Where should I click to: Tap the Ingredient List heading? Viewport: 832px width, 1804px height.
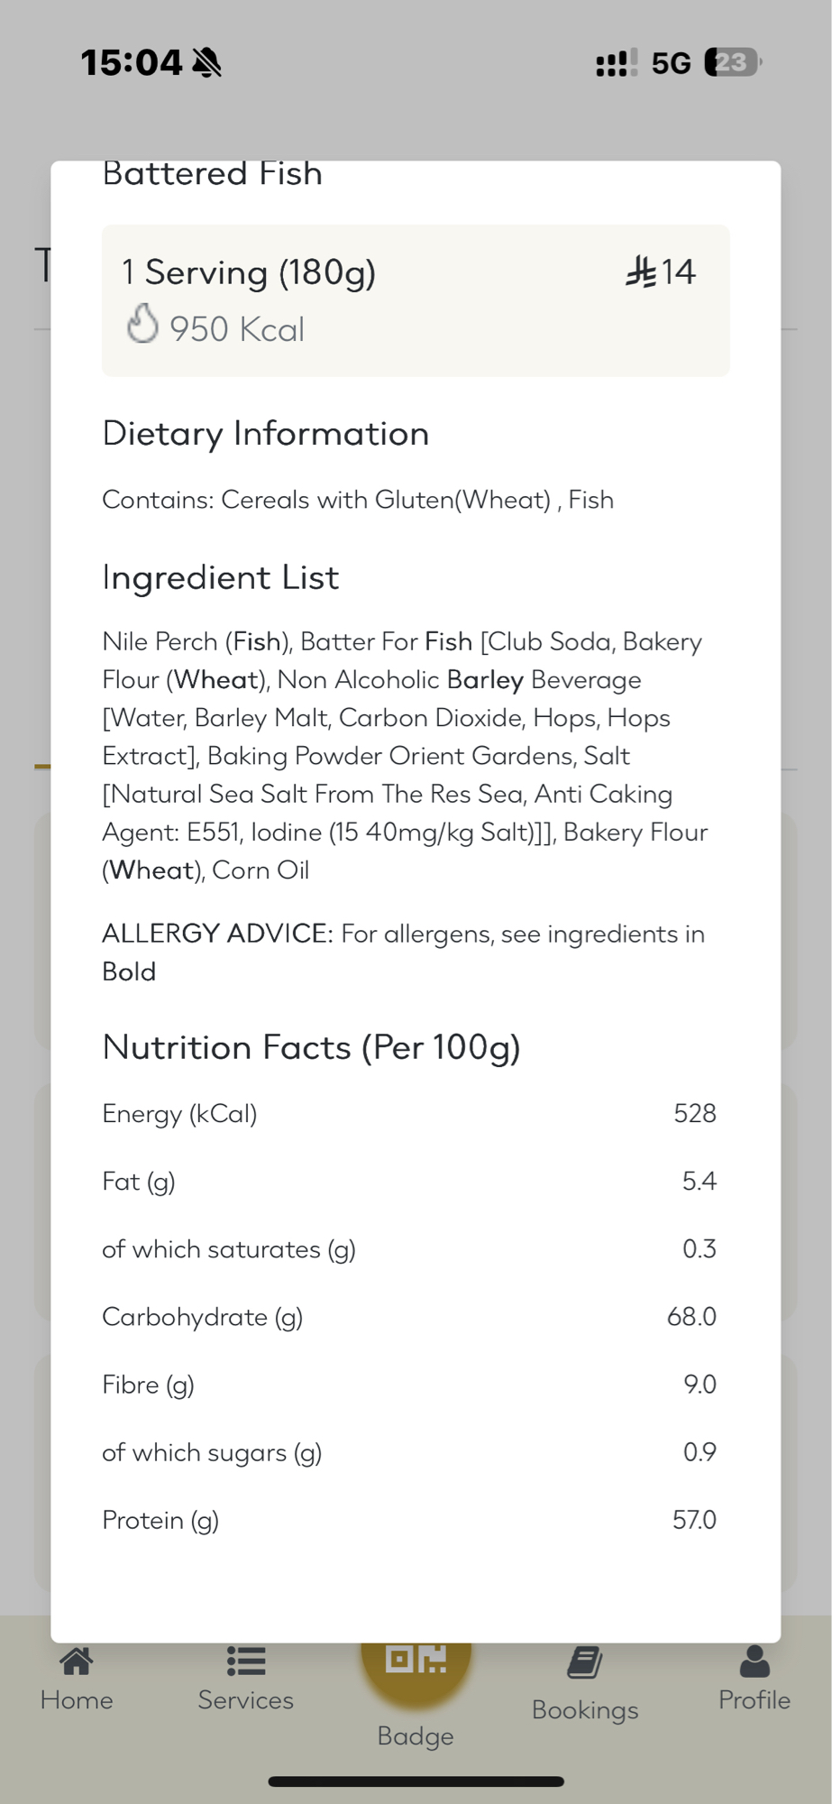click(221, 577)
